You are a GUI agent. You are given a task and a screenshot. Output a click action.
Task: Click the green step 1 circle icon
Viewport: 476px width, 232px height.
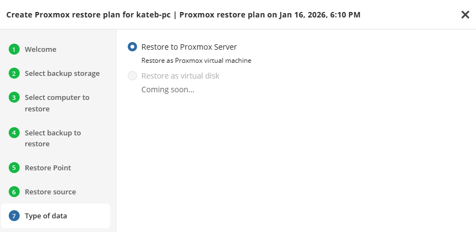pos(14,50)
